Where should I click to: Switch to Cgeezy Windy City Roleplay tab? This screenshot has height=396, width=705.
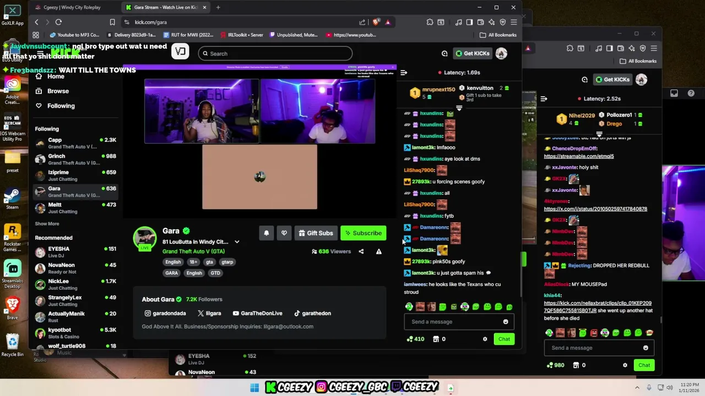pos(72,7)
